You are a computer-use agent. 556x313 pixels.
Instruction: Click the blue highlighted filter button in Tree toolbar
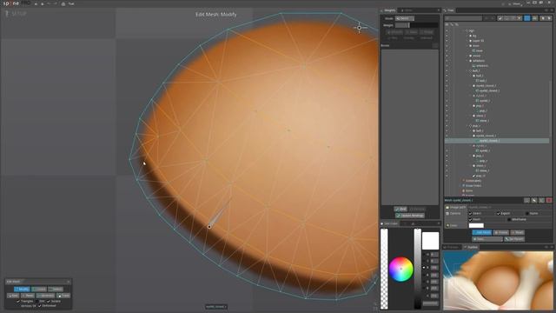click(x=527, y=18)
